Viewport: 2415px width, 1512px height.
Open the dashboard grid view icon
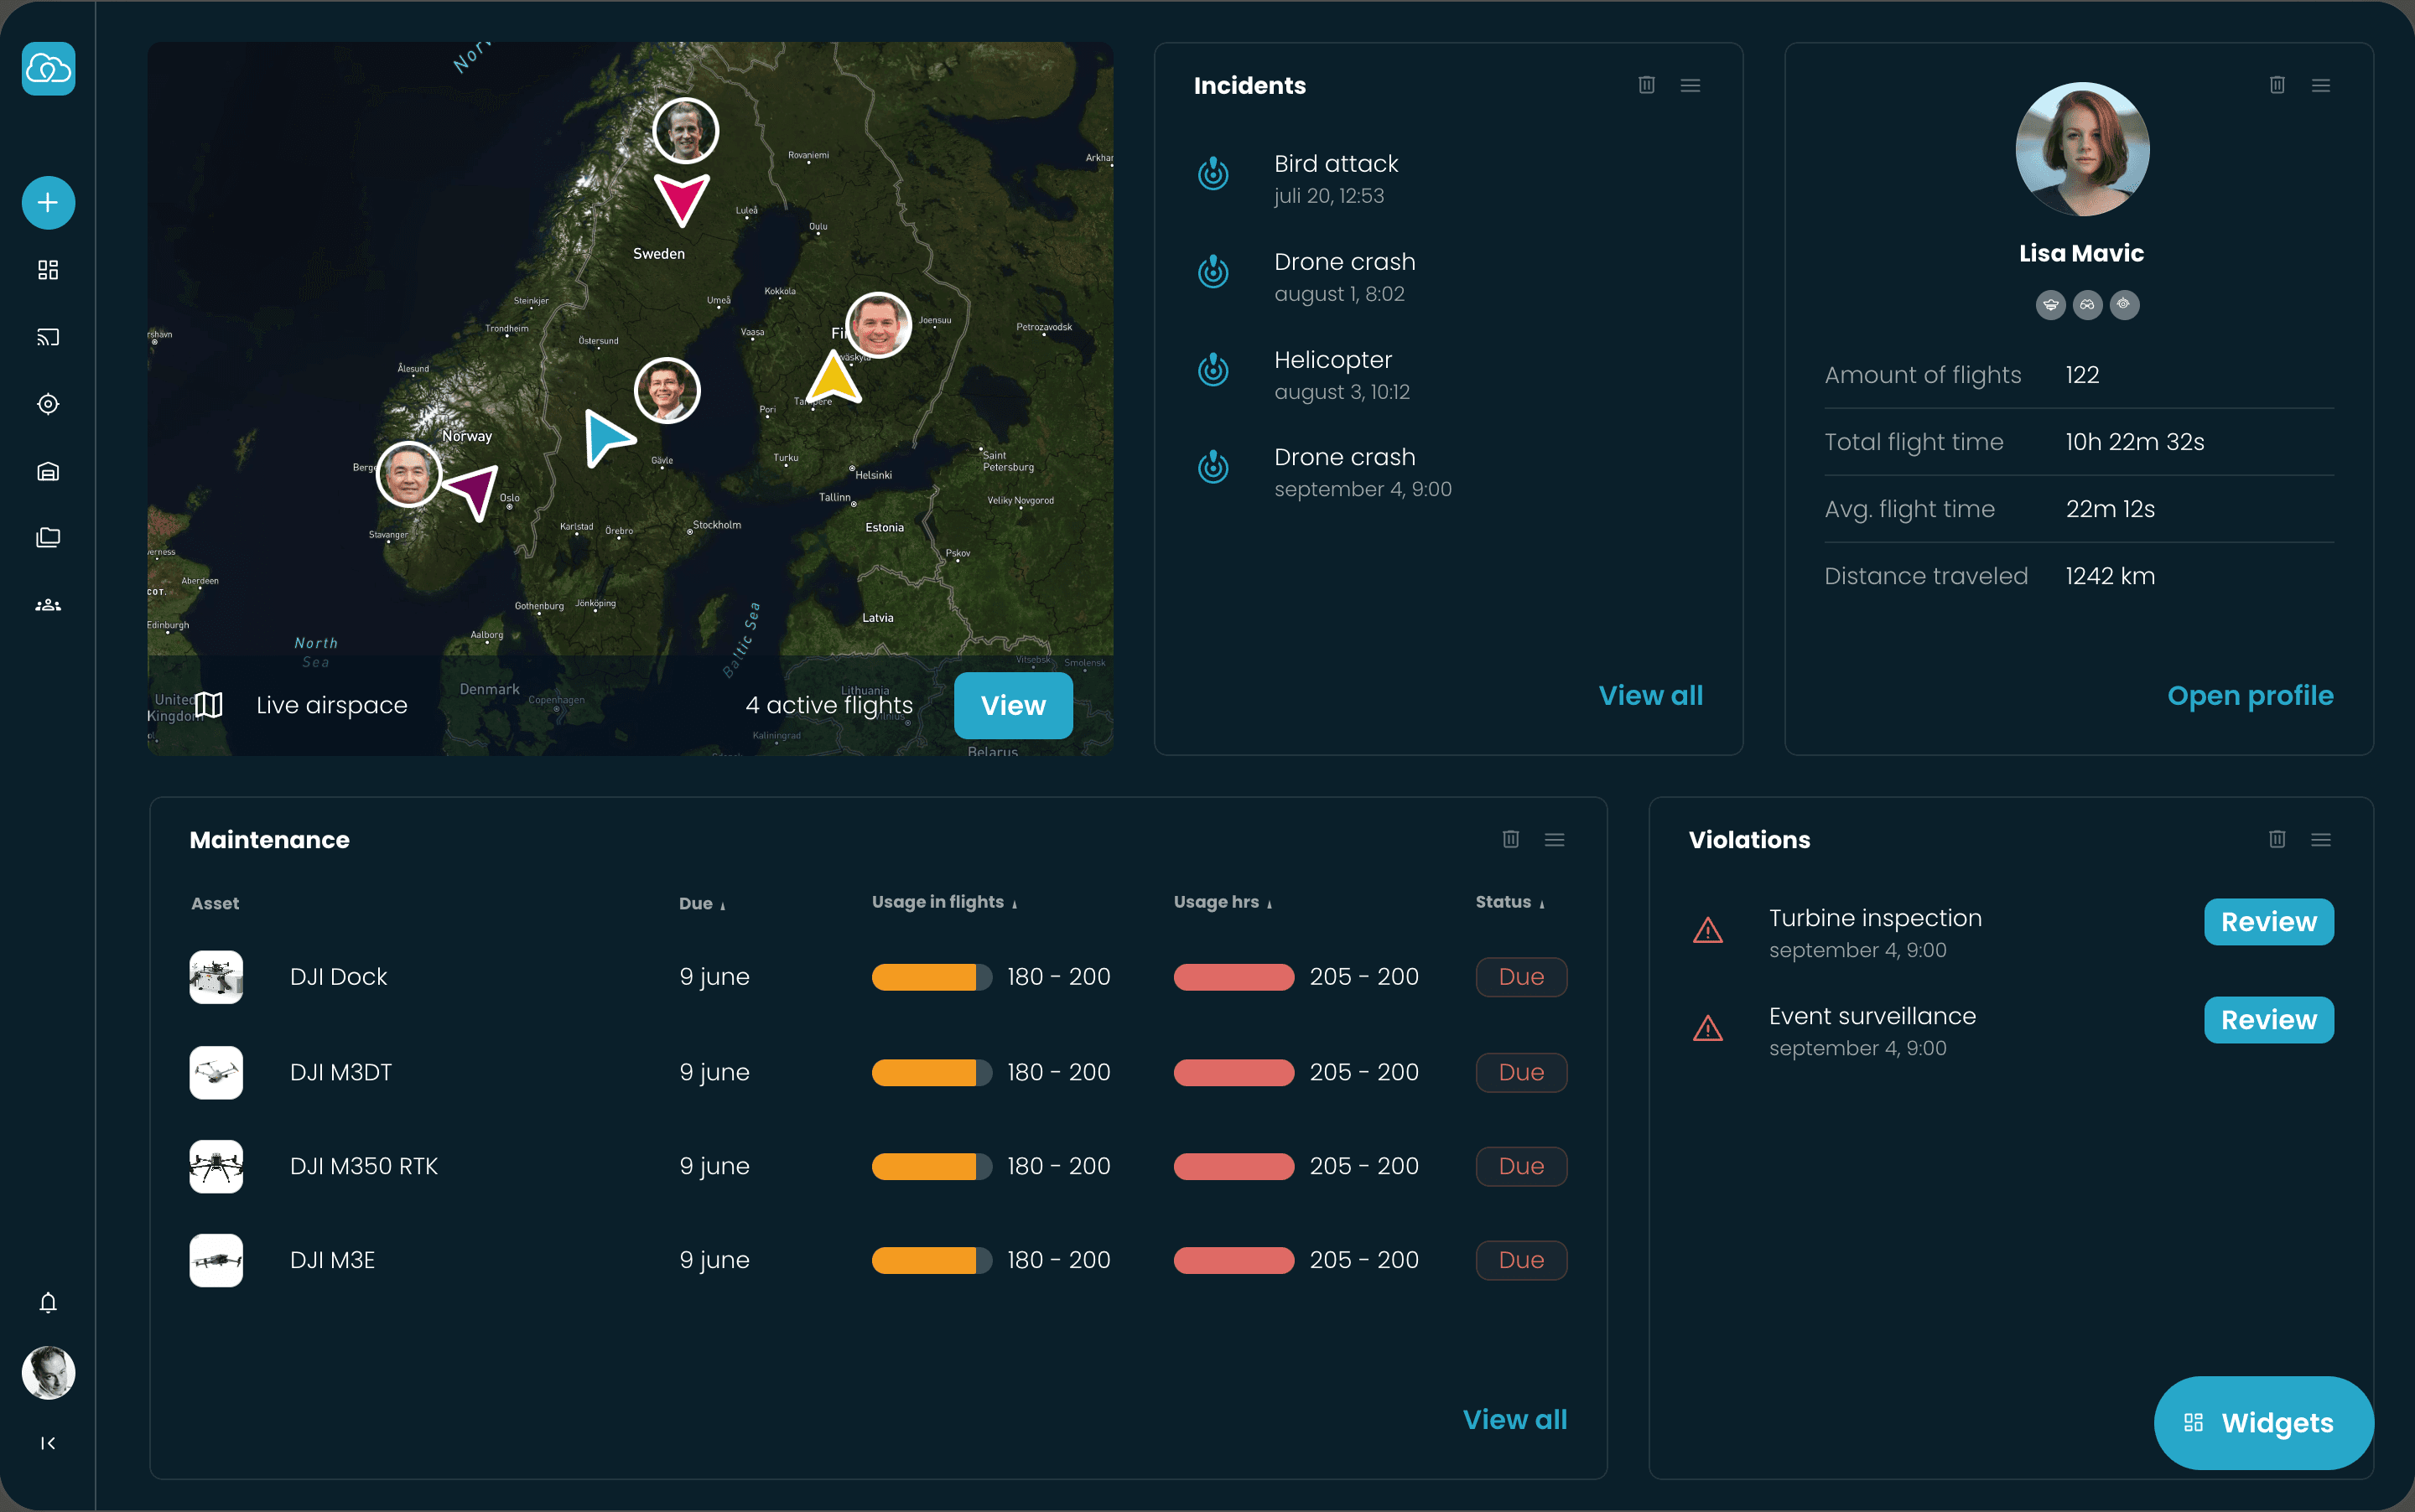(48, 269)
